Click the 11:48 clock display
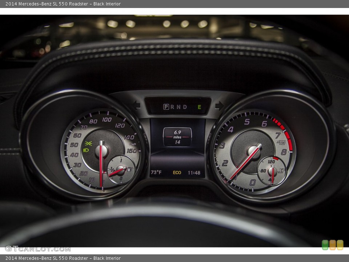The height and width of the screenshot is (262, 349). [194, 172]
